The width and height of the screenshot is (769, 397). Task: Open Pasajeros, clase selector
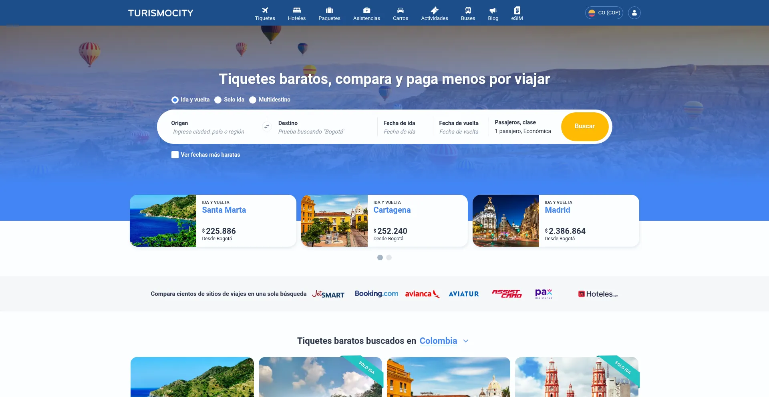click(x=523, y=127)
